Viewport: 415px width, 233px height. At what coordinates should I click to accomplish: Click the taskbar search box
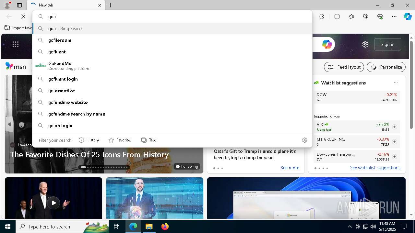63,227
